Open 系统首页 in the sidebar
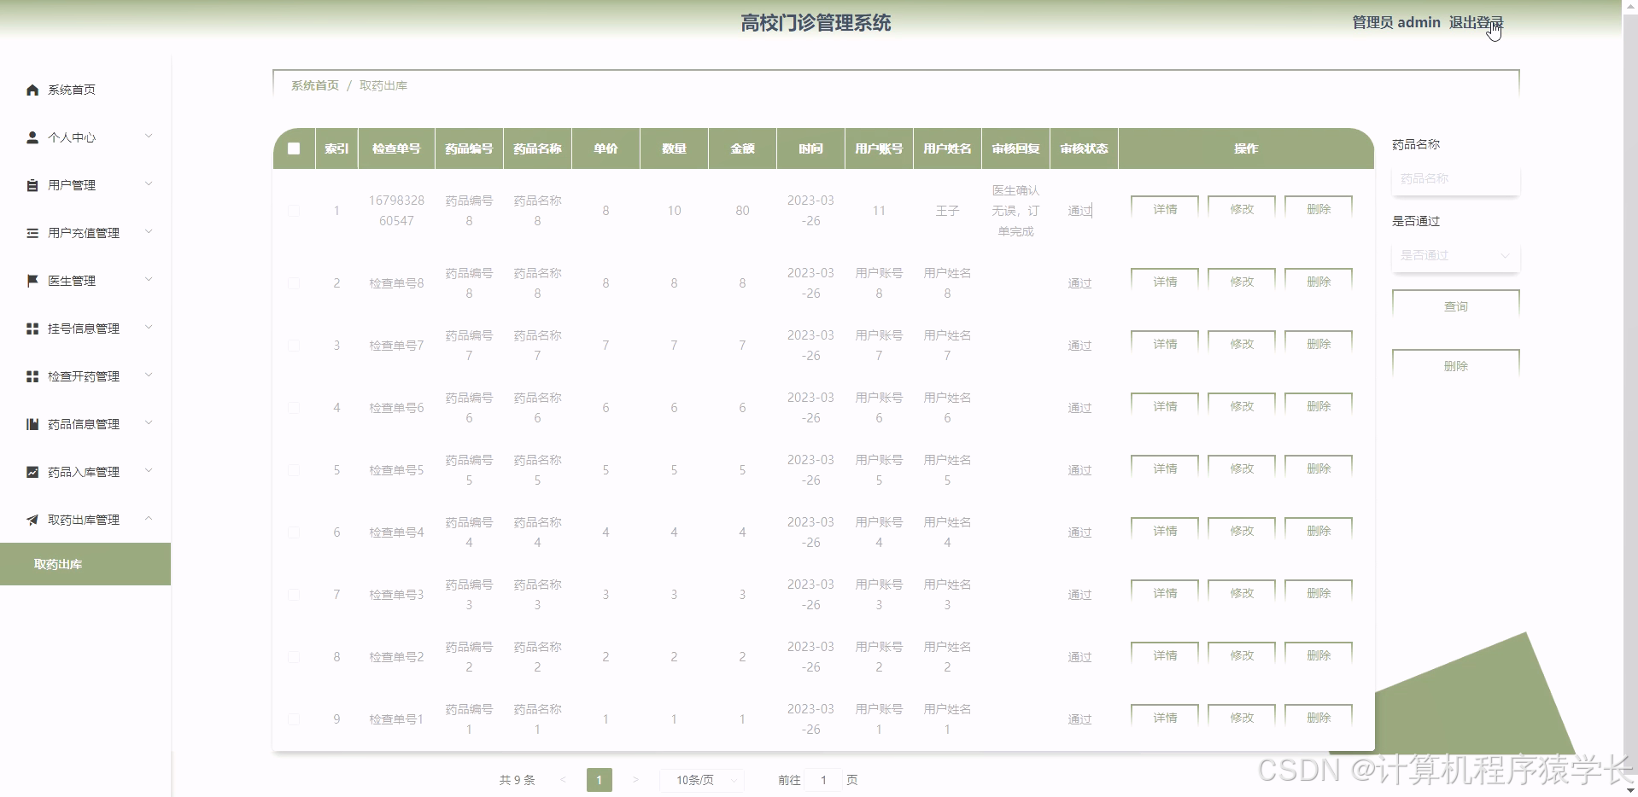This screenshot has width=1638, height=797. (72, 90)
